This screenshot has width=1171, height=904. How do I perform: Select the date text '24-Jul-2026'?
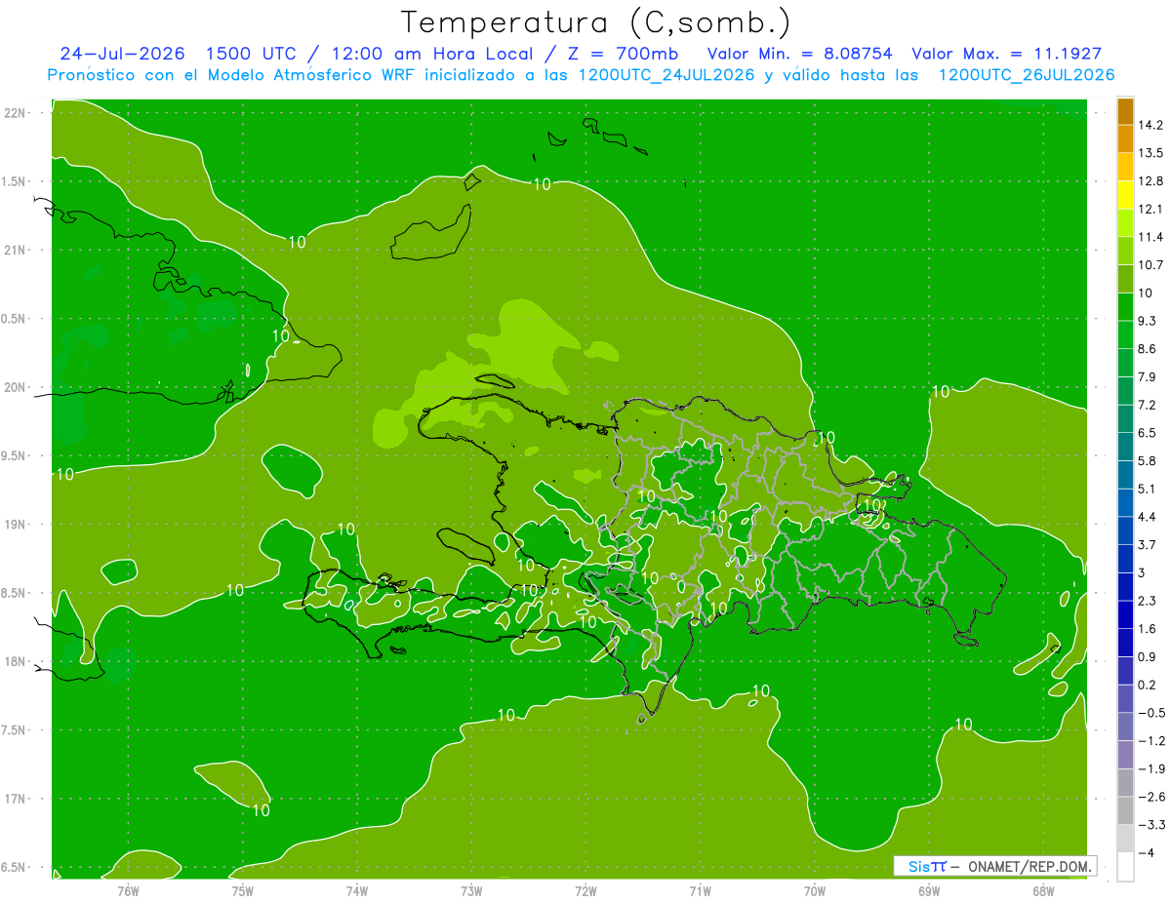[x=122, y=54]
